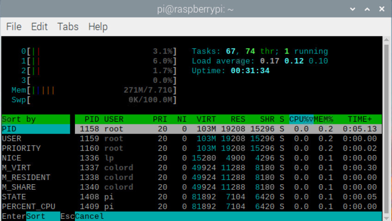The height and width of the screenshot is (221, 392).
Task: Choose NICE sort option
Action: (36, 158)
